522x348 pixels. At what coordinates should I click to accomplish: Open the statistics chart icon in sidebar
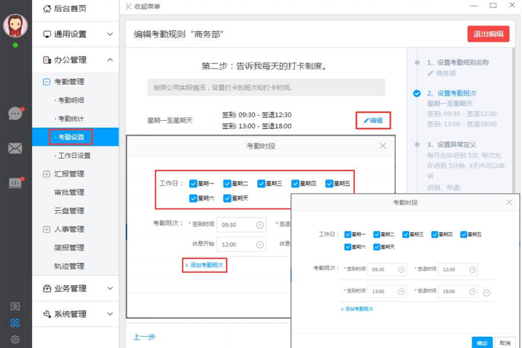pos(15,183)
